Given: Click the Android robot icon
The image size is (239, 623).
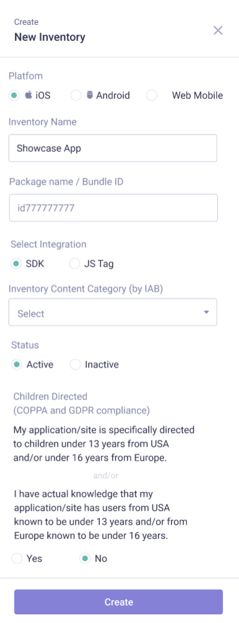Looking at the screenshot, I should click(x=90, y=95).
